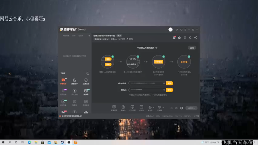Screen dimensions: 258x145
Task: Expand the toolbox more options circle button
Action: pos(88,73)
